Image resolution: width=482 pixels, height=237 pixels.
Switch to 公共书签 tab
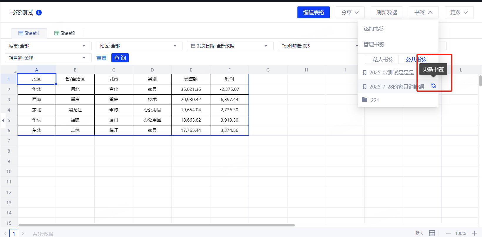coord(416,60)
